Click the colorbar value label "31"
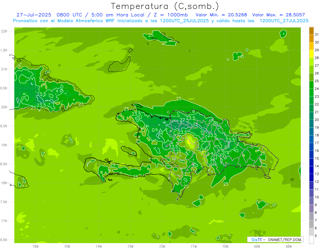This screenshot has height=250, width=324. coord(317,35)
